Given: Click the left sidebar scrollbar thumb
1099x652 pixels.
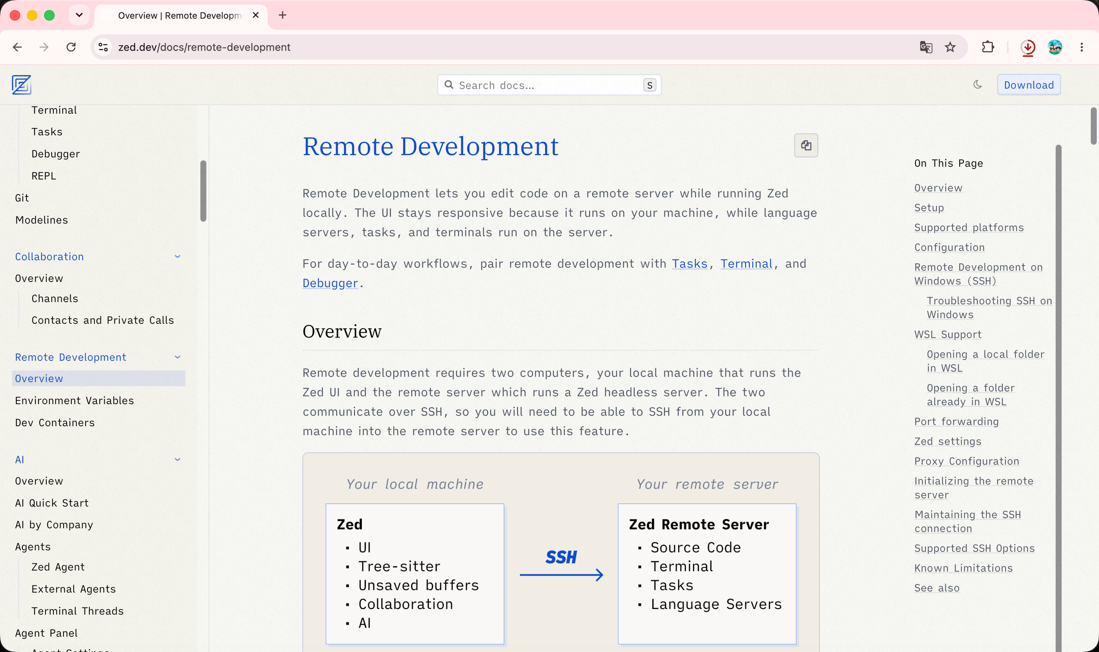Looking at the screenshot, I should (x=203, y=191).
